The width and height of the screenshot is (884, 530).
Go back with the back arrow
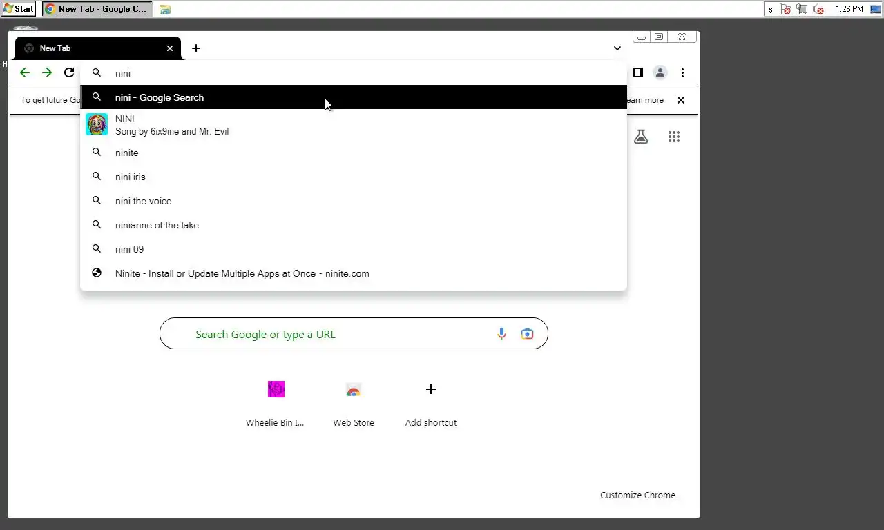(x=25, y=72)
